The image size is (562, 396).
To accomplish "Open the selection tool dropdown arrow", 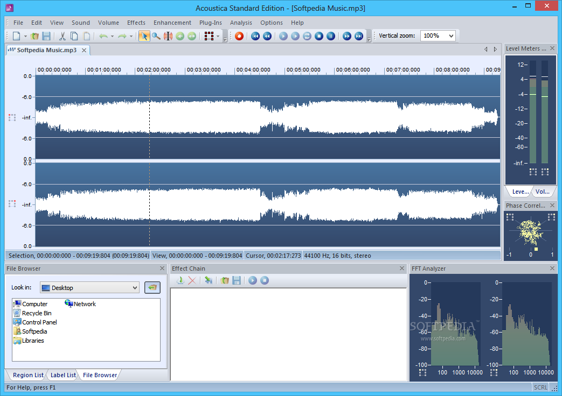I will tap(218, 36).
